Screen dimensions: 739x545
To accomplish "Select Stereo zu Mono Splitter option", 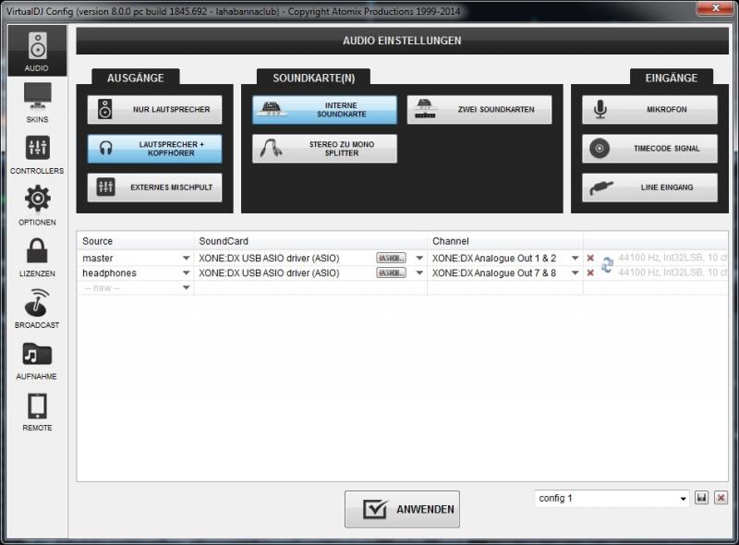I will click(x=324, y=149).
